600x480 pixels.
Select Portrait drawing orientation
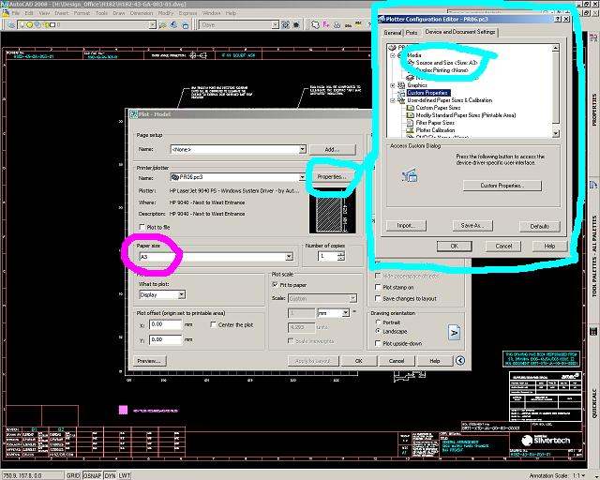tap(378, 322)
